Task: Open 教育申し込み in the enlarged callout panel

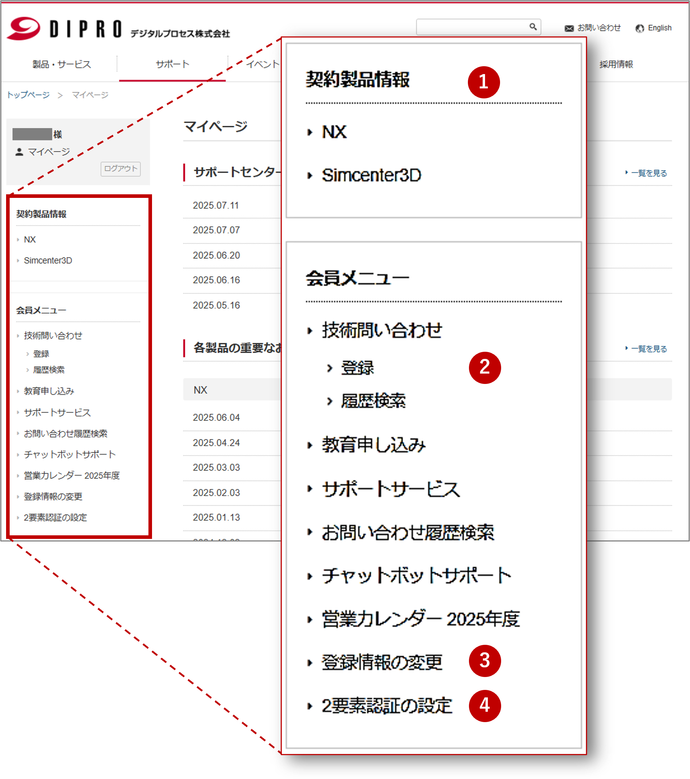Action: [374, 445]
